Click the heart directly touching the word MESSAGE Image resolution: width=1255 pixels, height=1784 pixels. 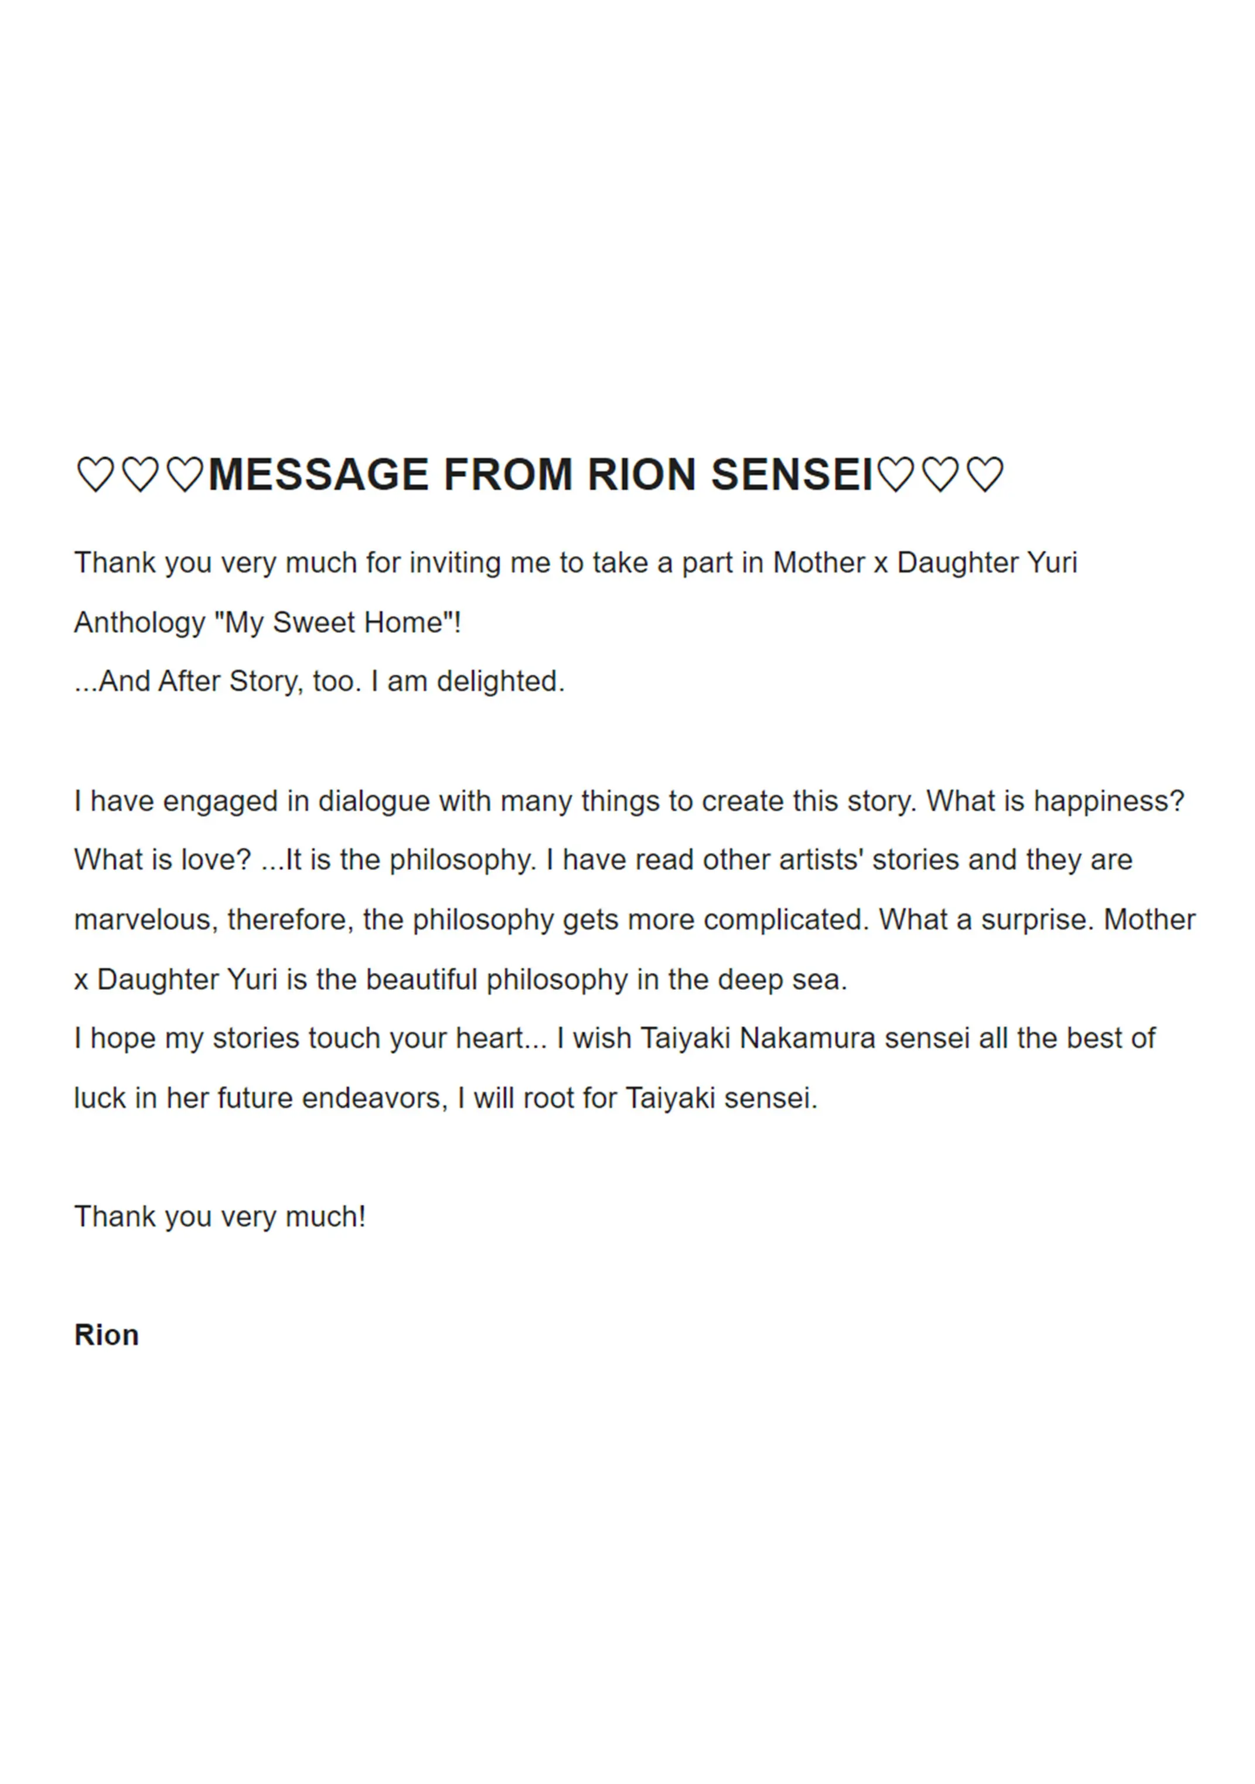pyautogui.click(x=186, y=475)
